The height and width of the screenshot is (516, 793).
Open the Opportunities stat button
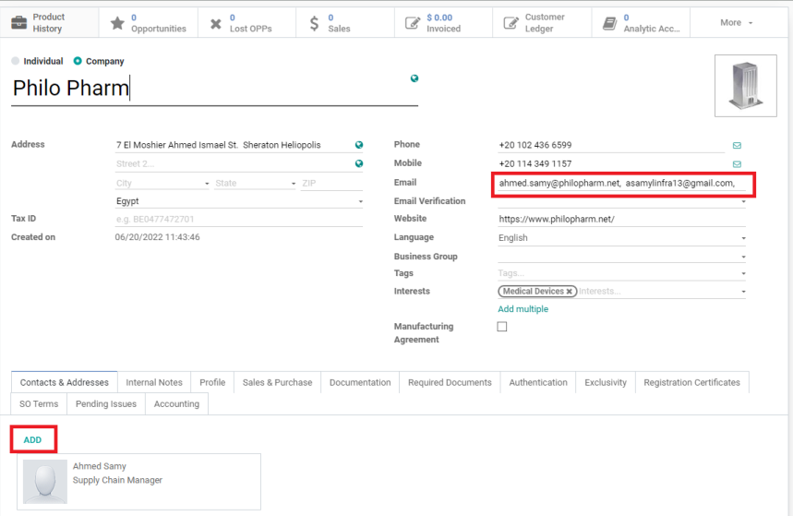coord(149,23)
